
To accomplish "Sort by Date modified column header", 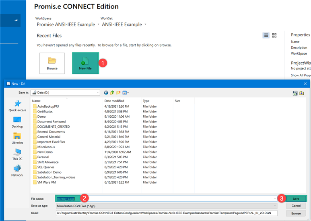I will [x=122, y=101].
